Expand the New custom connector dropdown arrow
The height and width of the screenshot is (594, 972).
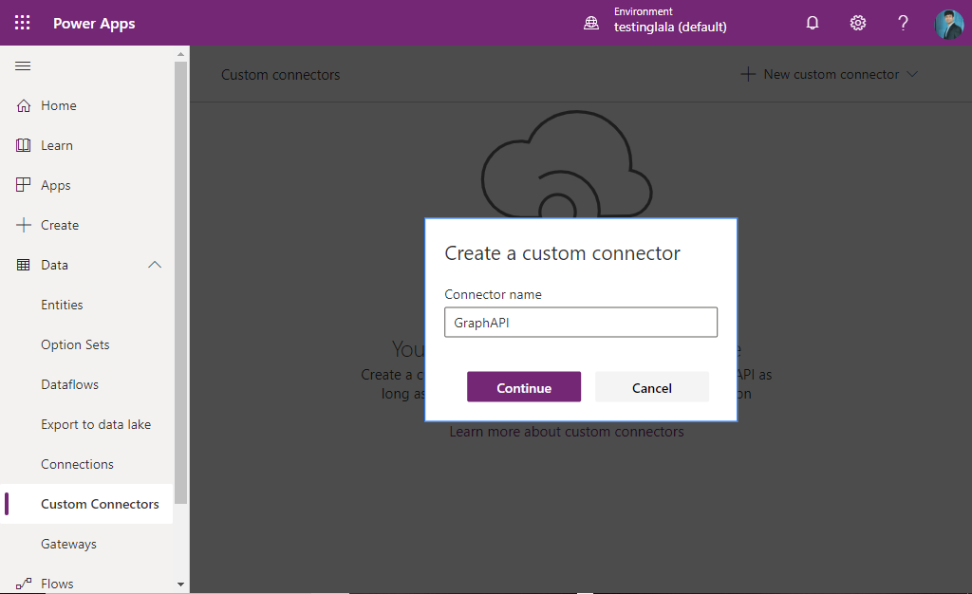pyautogui.click(x=912, y=74)
